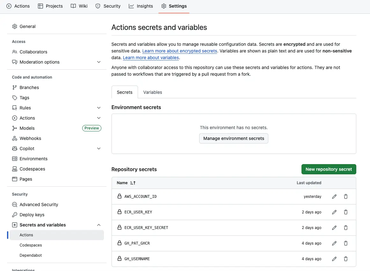Open Learn more about encrypted secrets link
This screenshot has width=370, height=271.
[179, 51]
